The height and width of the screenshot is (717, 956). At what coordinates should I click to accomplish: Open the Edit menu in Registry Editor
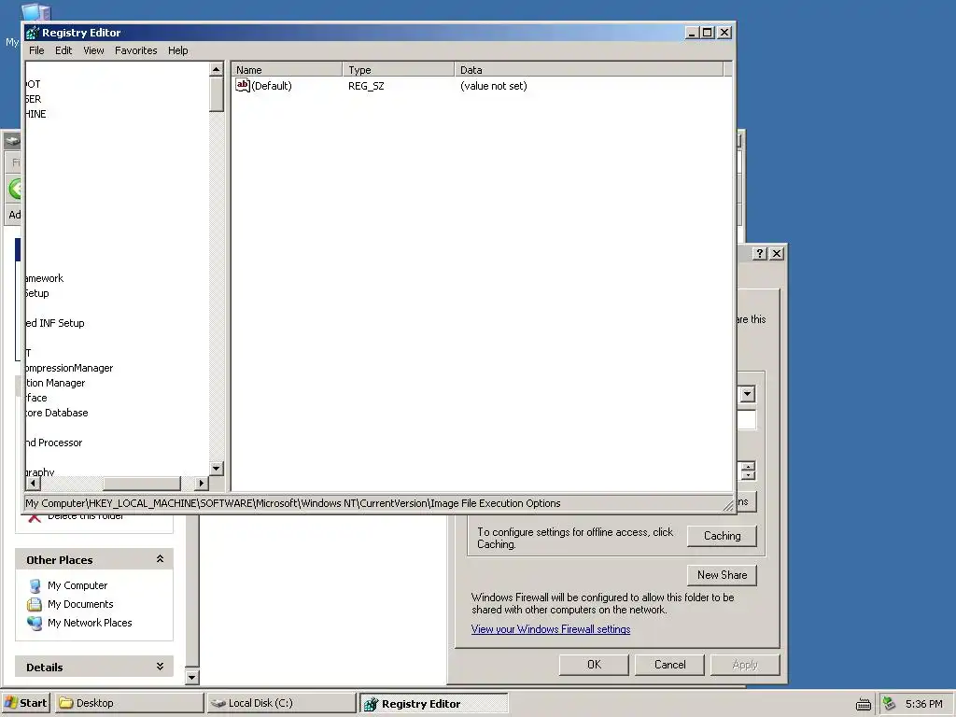(63, 50)
